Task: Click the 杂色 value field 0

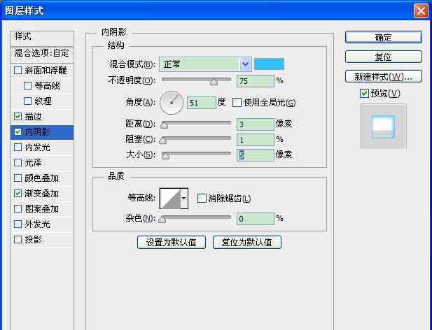Action: [x=256, y=219]
